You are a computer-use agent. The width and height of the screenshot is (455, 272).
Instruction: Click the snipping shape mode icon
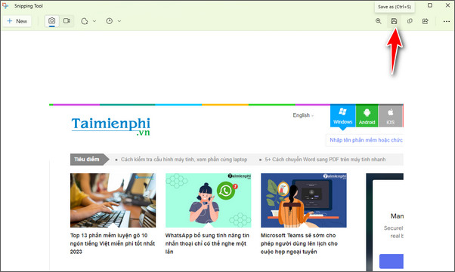[x=85, y=21]
